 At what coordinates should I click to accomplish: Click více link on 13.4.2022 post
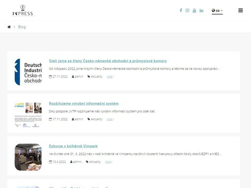coord(108,162)
